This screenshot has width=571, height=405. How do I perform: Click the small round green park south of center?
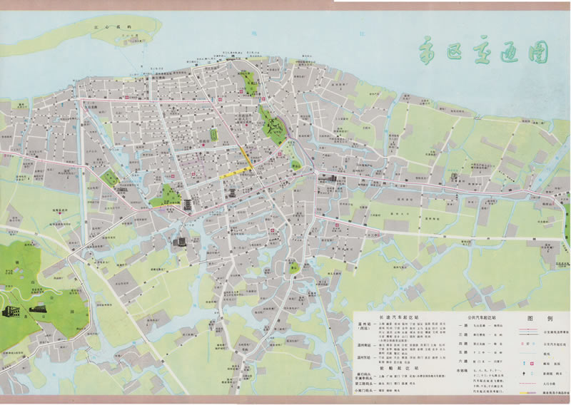(294, 267)
